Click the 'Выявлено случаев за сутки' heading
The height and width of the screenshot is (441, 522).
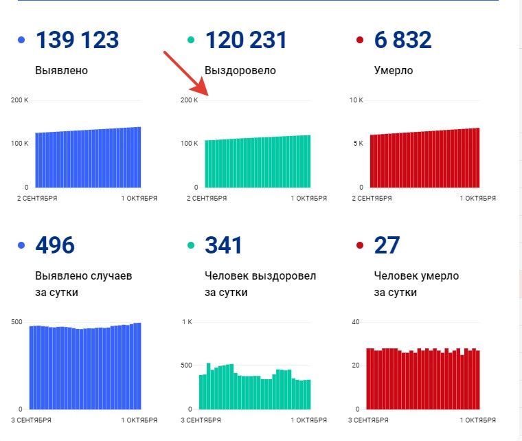pos(83,284)
